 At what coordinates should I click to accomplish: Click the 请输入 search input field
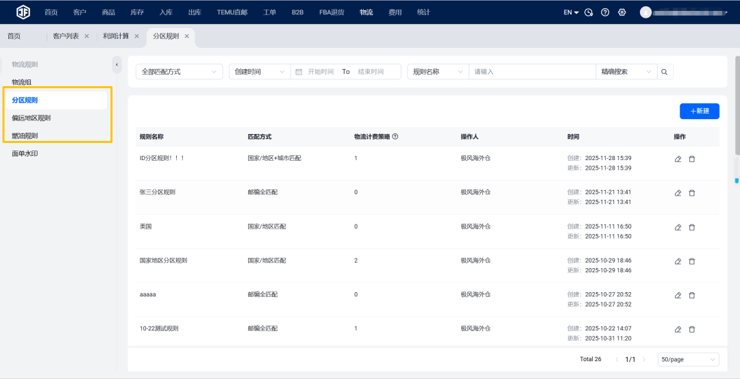[532, 72]
